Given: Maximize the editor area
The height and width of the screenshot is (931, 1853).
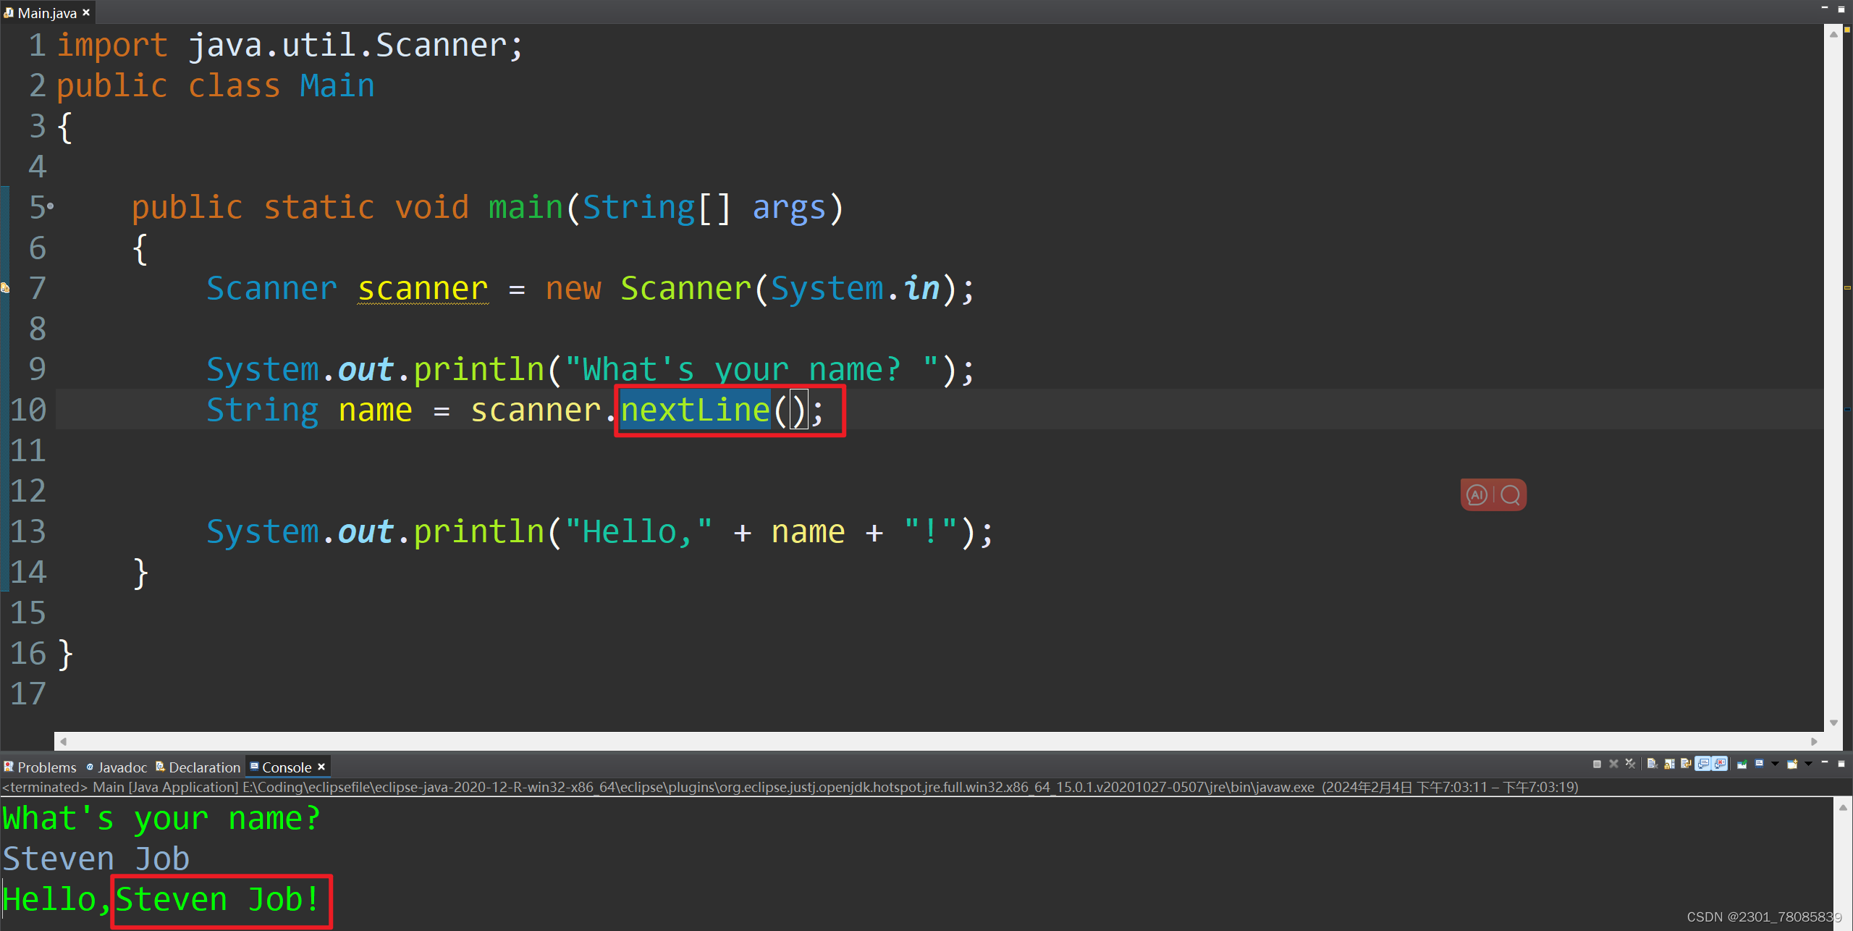Looking at the screenshot, I should pyautogui.click(x=1841, y=9).
